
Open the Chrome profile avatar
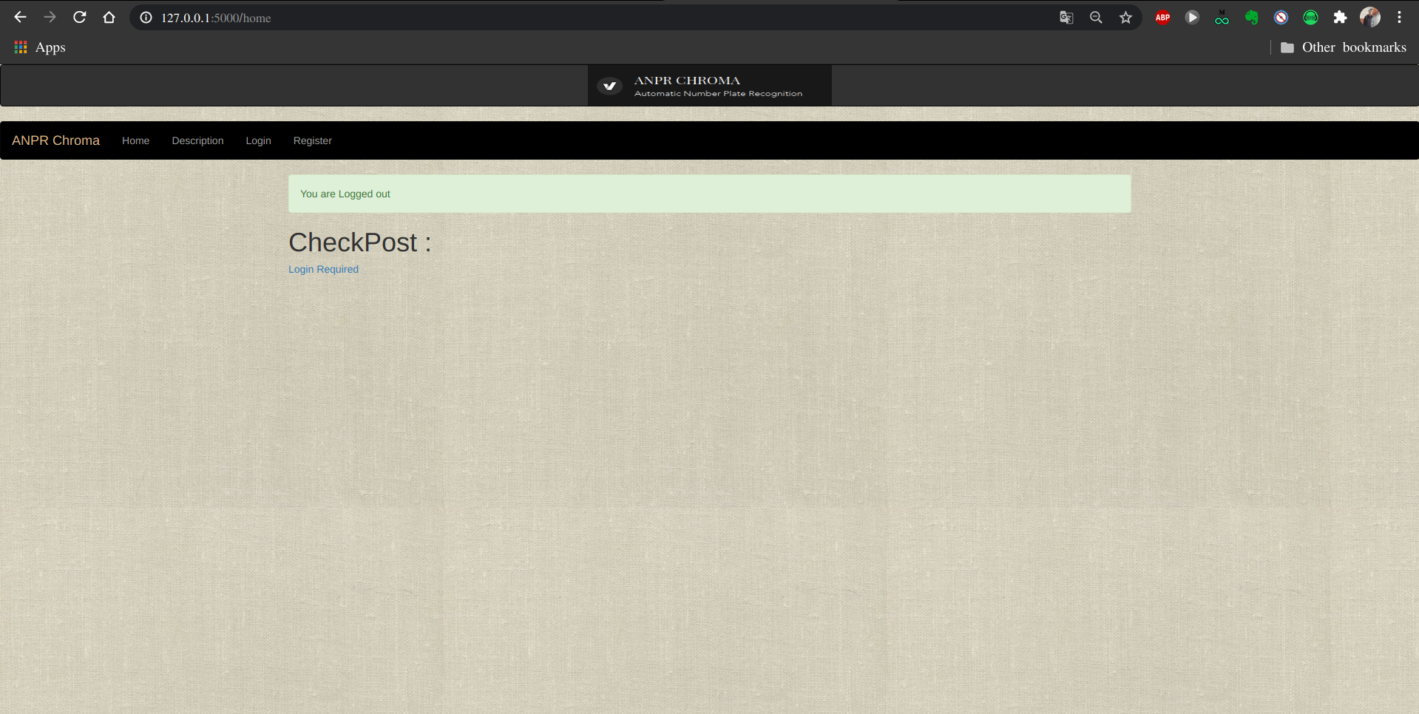click(1370, 17)
